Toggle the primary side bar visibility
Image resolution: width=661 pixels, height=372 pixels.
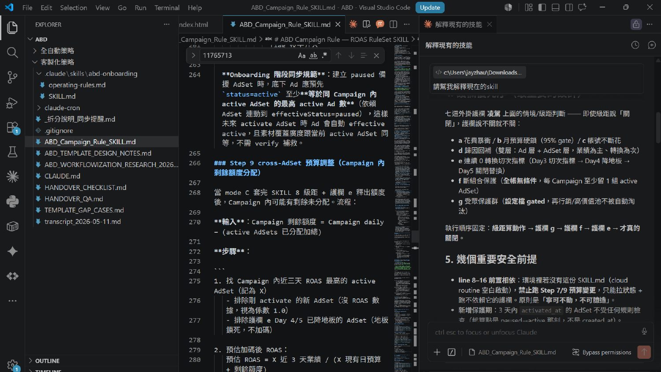(x=542, y=7)
